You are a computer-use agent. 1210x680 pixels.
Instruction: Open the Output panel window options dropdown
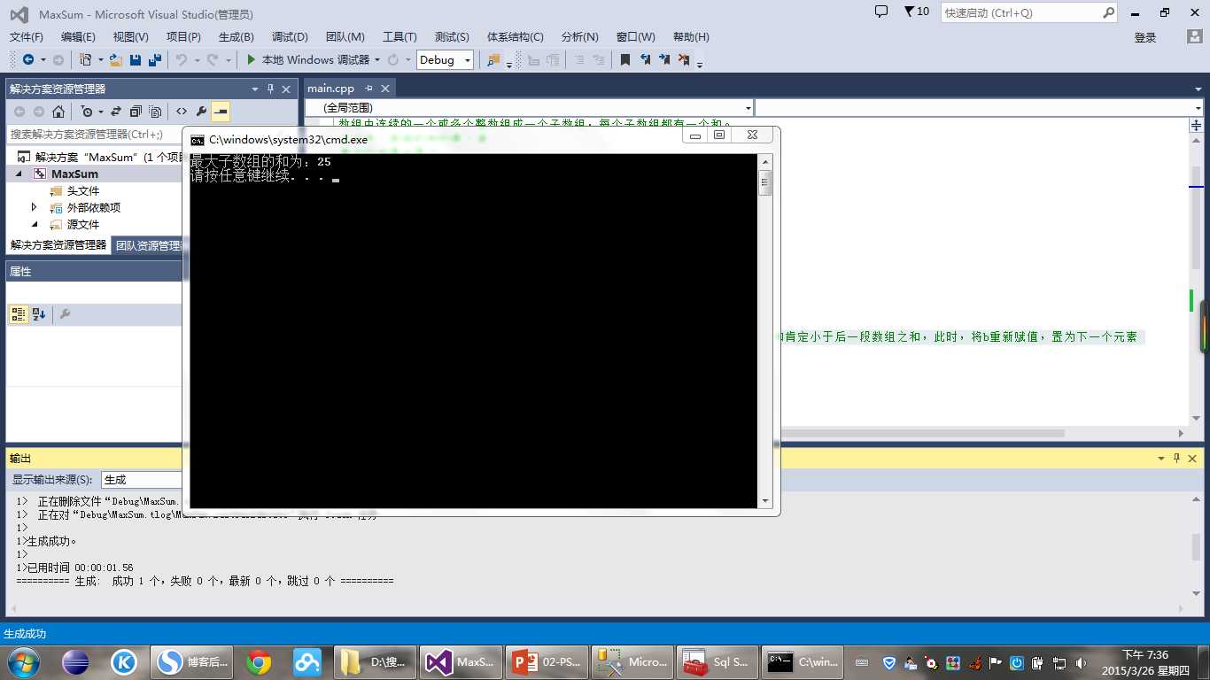pyautogui.click(x=1161, y=459)
